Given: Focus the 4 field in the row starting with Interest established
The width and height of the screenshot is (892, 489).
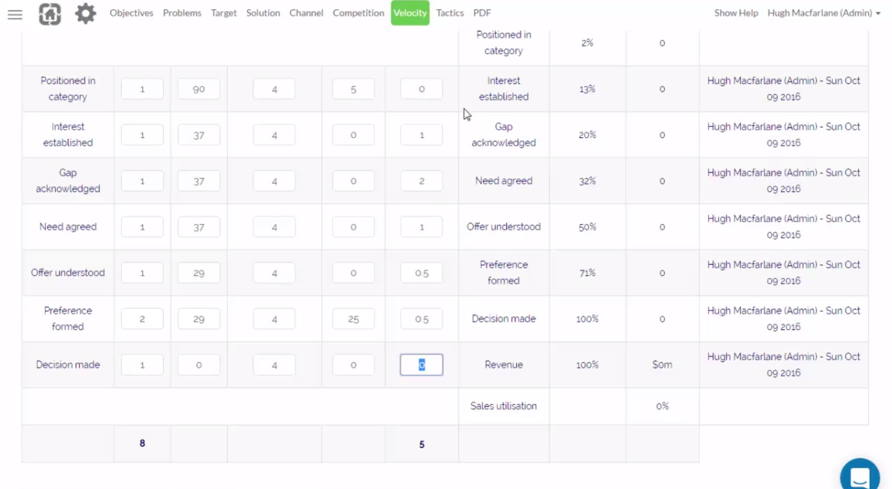Looking at the screenshot, I should (274, 135).
